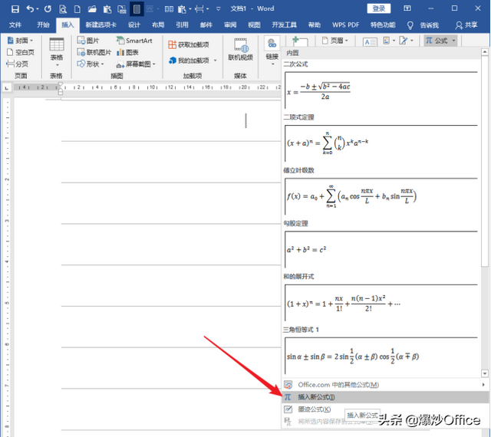The width and height of the screenshot is (491, 437).
Task: Choose 插入新公式 menu entry
Action: [x=385, y=397]
